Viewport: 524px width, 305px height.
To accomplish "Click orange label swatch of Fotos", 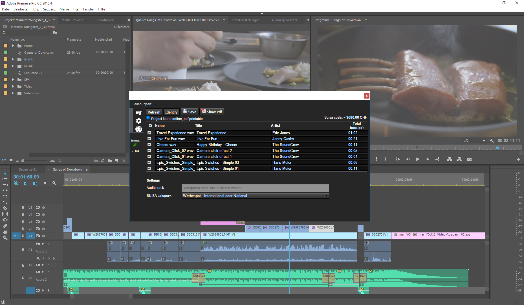I will click(5, 46).
